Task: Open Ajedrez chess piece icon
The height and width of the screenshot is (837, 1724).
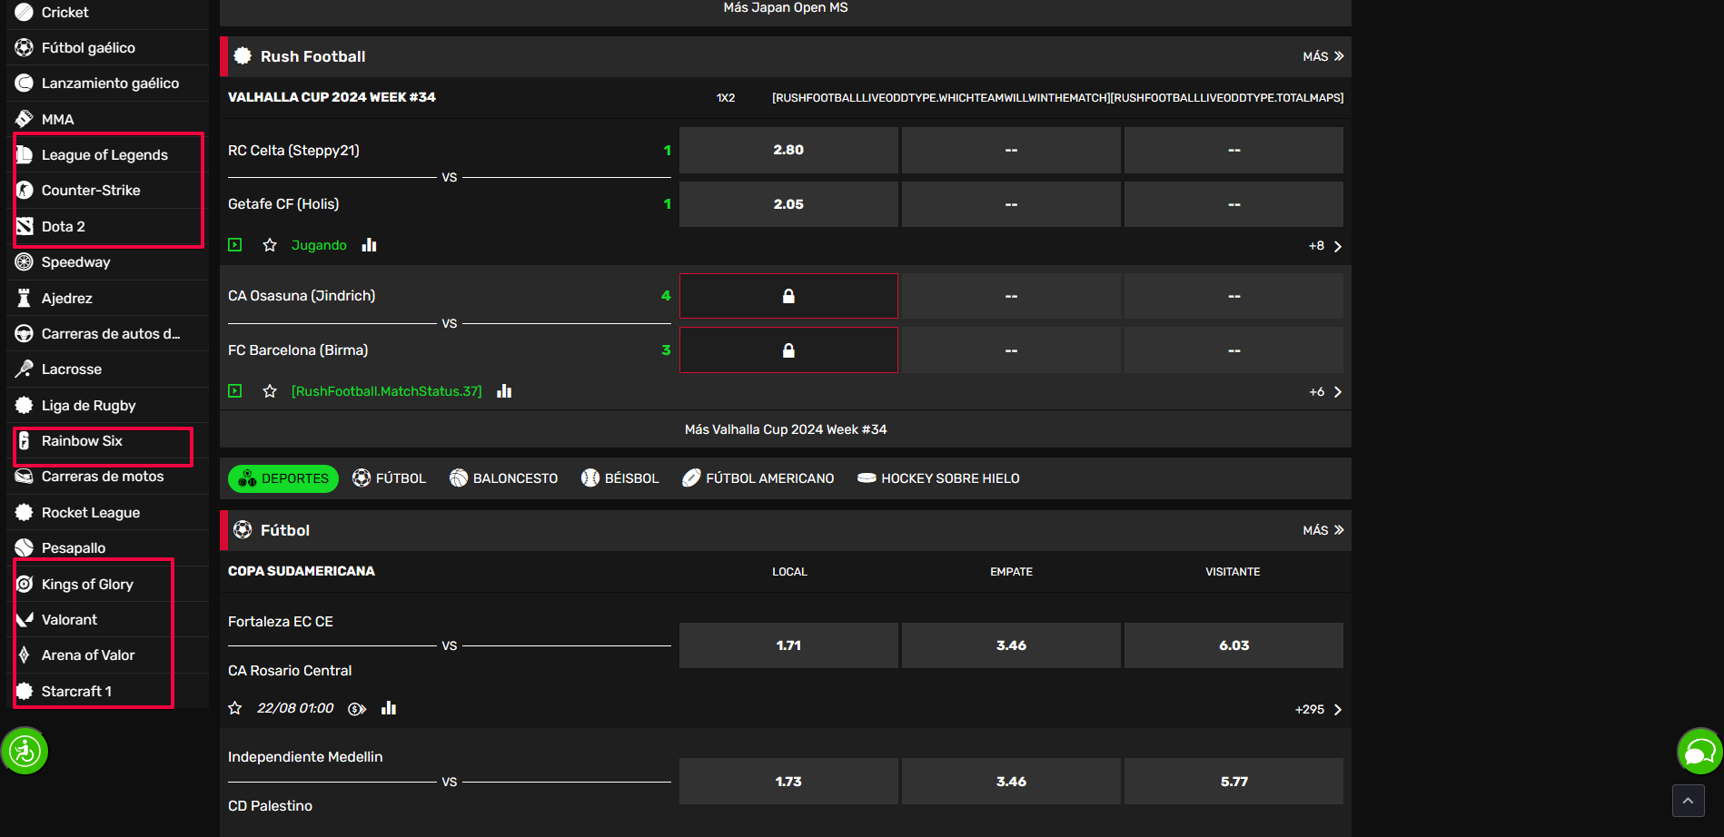Action: coord(25,298)
